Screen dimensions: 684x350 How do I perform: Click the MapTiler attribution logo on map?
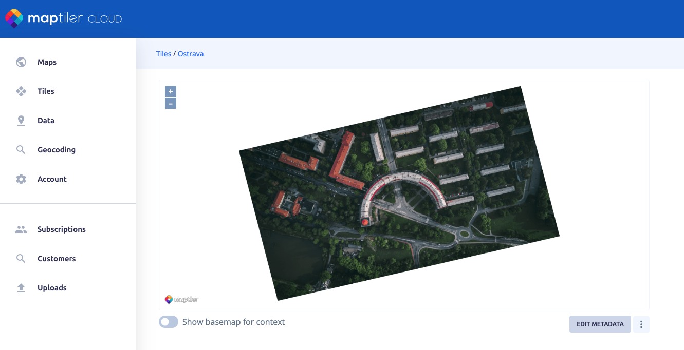tap(181, 299)
